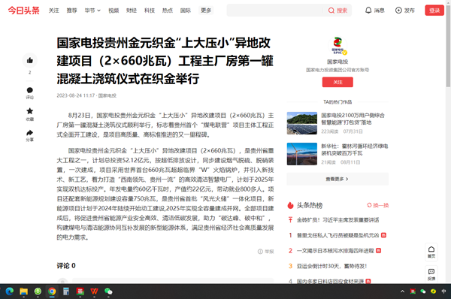Image resolution: width=451 pixels, height=299 pixels.
Task: Share the article using arrow icon
Action: coord(29,132)
